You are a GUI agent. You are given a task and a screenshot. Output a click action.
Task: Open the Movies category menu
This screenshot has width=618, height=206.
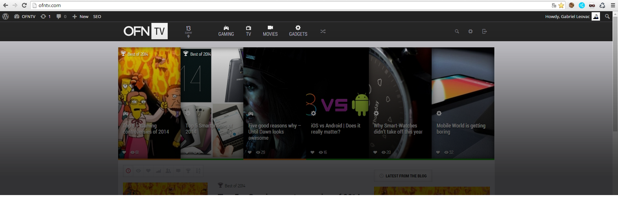[x=270, y=31]
